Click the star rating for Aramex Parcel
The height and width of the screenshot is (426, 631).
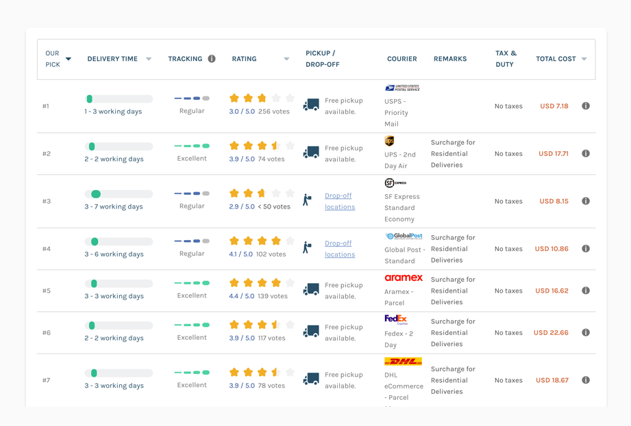(x=262, y=283)
